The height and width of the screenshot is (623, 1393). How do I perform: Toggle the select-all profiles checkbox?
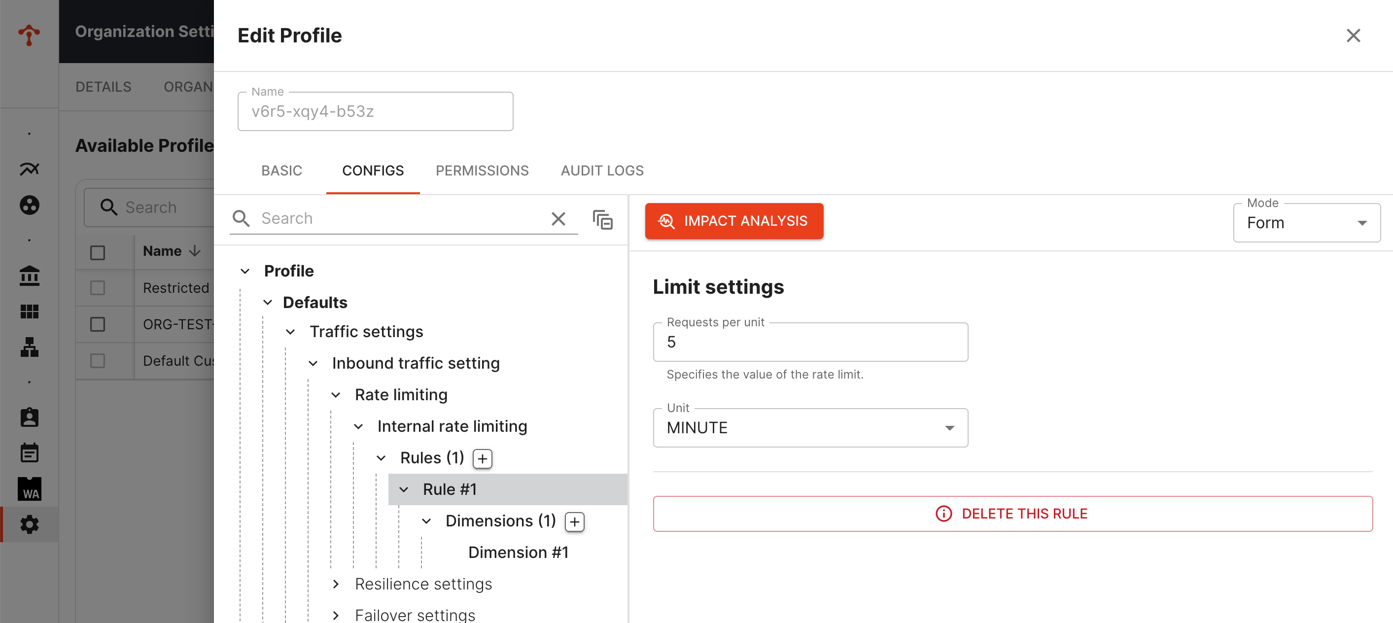97,252
